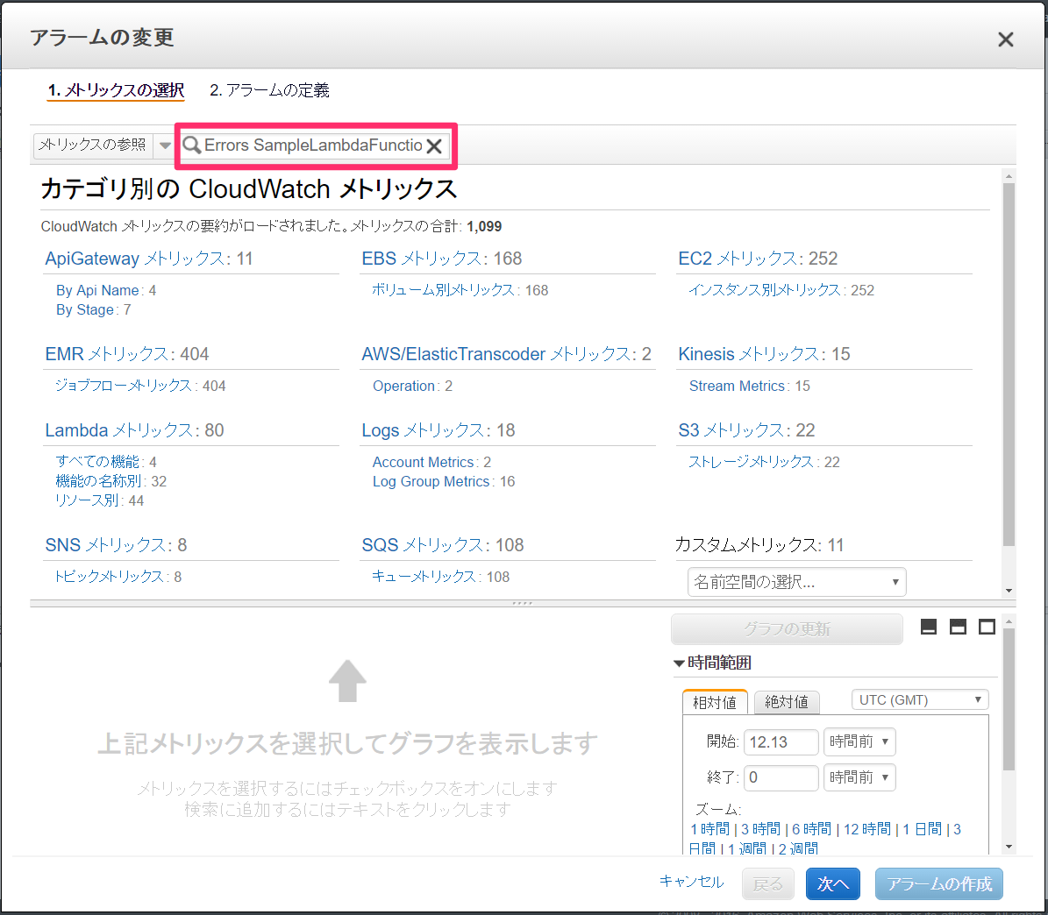Click the magnifier search icon
Screen dimensions: 1048x915
(192, 145)
